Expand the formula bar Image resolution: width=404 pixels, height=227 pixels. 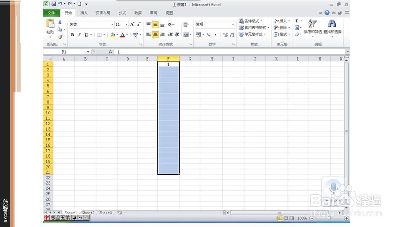click(x=347, y=51)
